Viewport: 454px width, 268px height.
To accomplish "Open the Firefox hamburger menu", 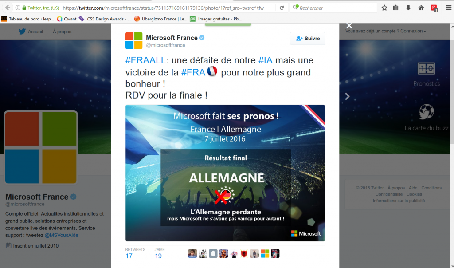I will 448,8.
